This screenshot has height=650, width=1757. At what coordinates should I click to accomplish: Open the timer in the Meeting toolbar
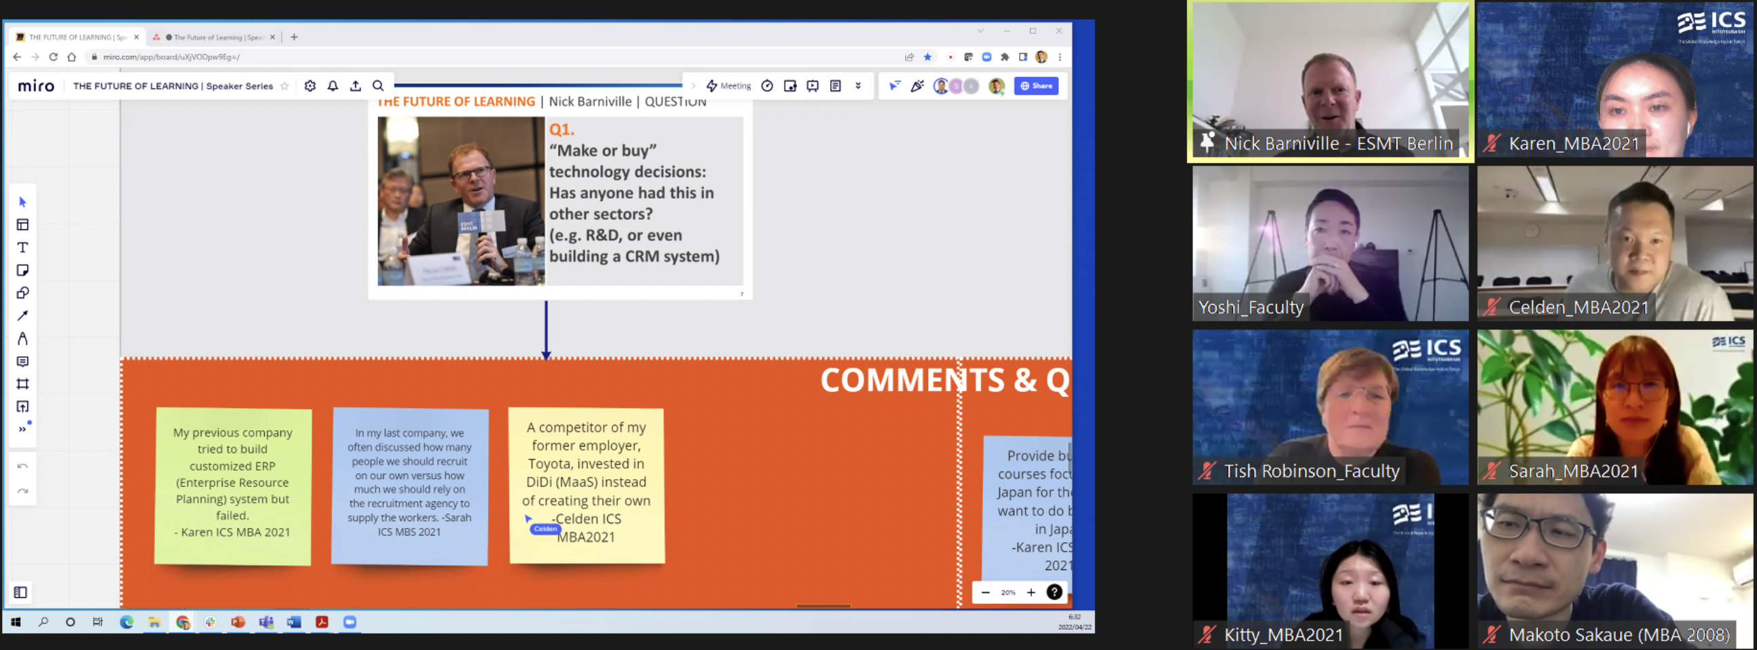click(766, 86)
